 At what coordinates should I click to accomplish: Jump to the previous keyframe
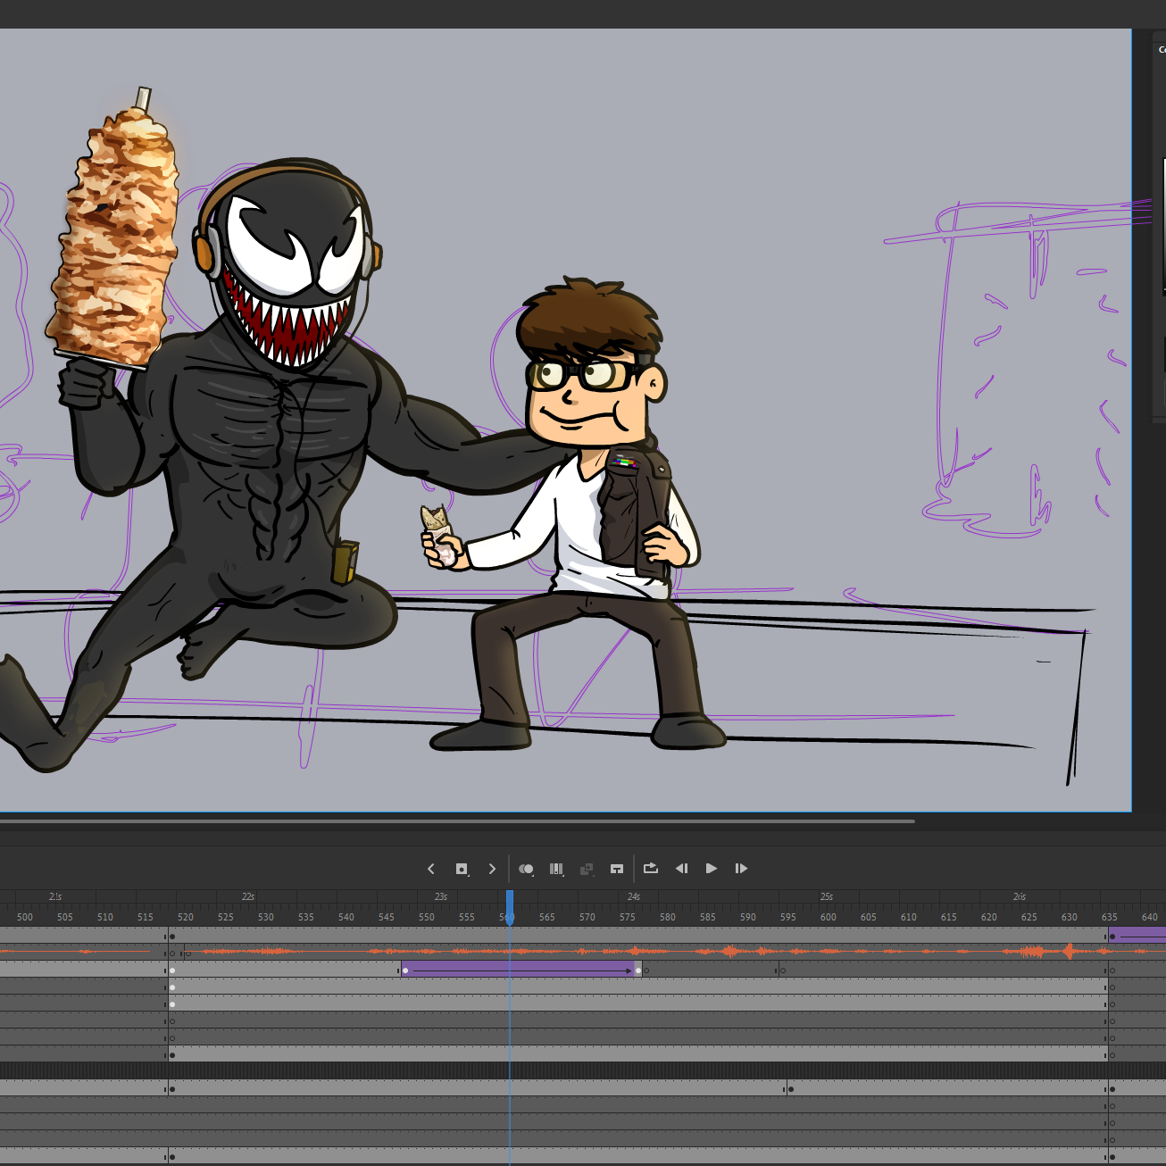[431, 869]
